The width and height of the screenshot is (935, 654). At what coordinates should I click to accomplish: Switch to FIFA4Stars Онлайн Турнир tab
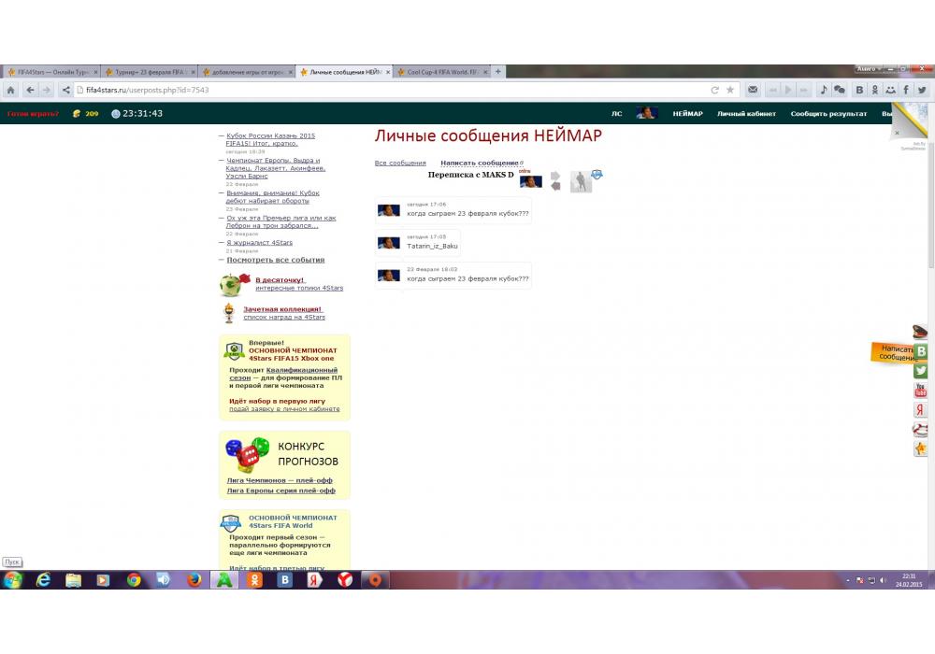pyautogui.click(x=51, y=72)
